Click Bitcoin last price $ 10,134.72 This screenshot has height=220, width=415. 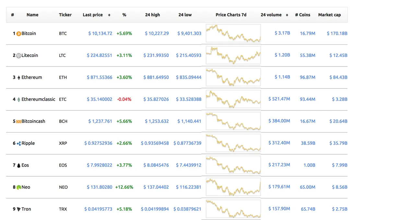point(100,33)
